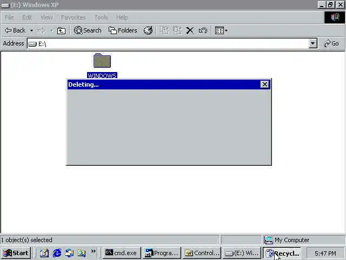
Task: Expand the quick launch overflow chevron
Action: 94,251
